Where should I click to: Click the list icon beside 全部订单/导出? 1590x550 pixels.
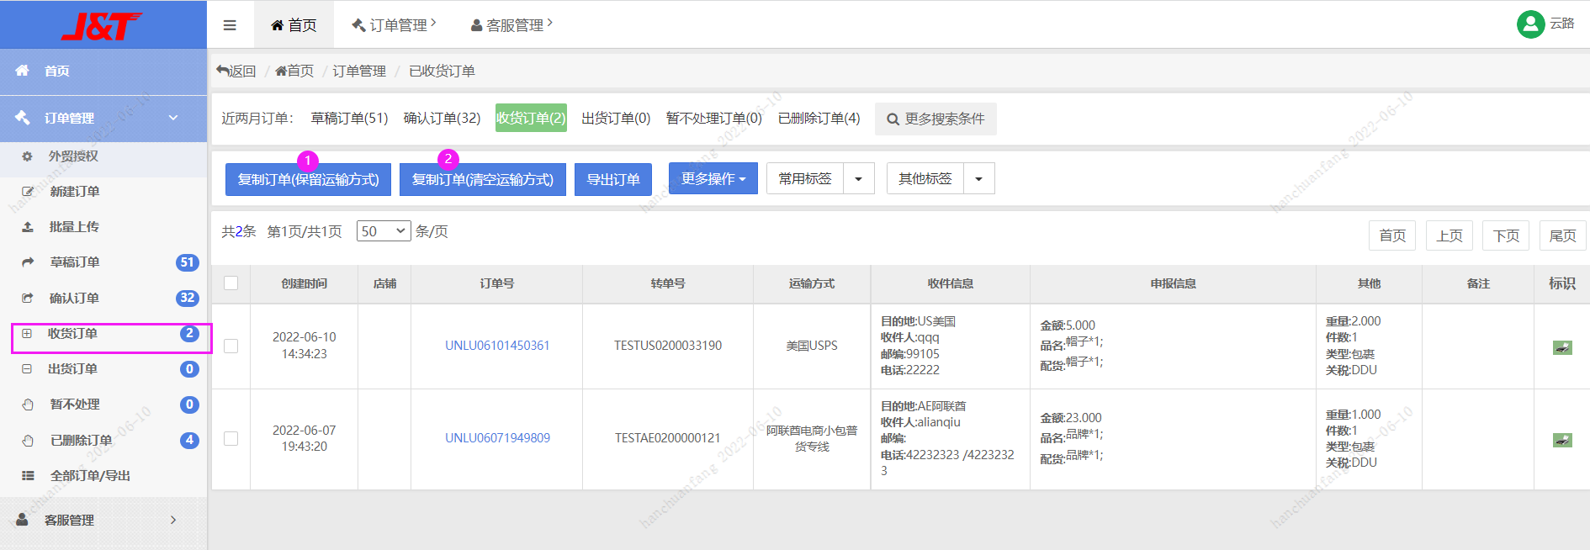28,476
